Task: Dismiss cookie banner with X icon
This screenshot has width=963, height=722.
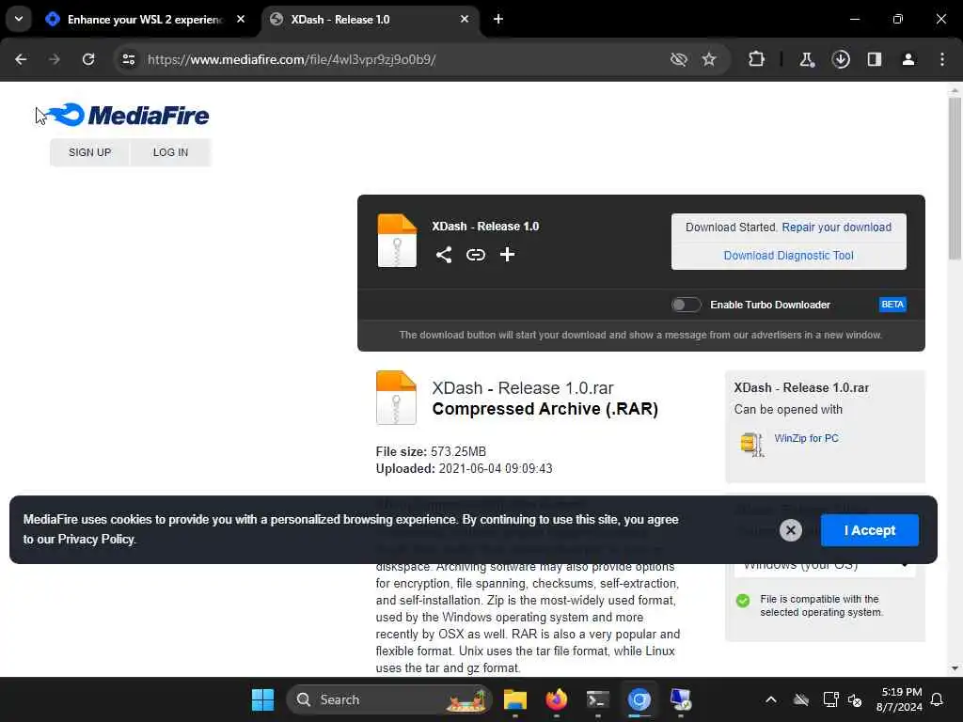Action: 790,530
